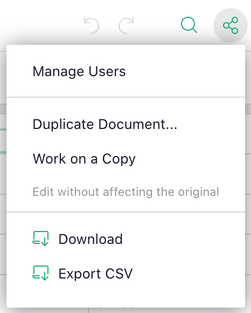
Task: Click the green icon beside Download
Action: coord(40,239)
